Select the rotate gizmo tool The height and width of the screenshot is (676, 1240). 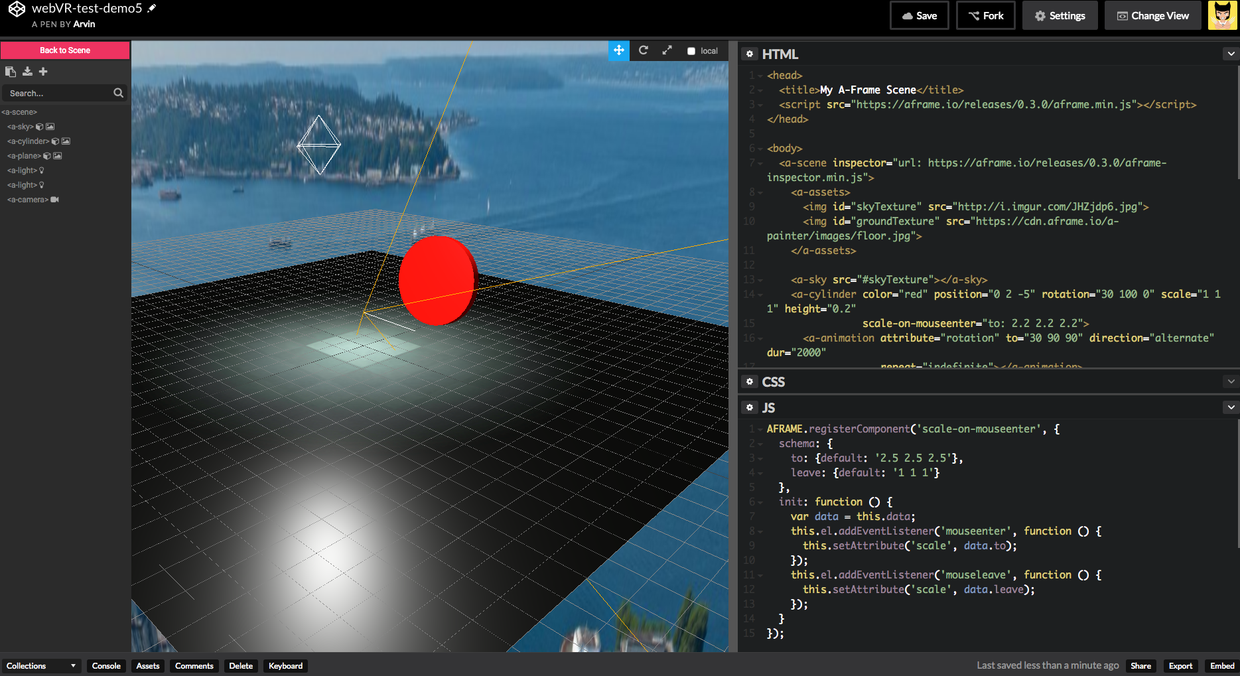tap(643, 50)
